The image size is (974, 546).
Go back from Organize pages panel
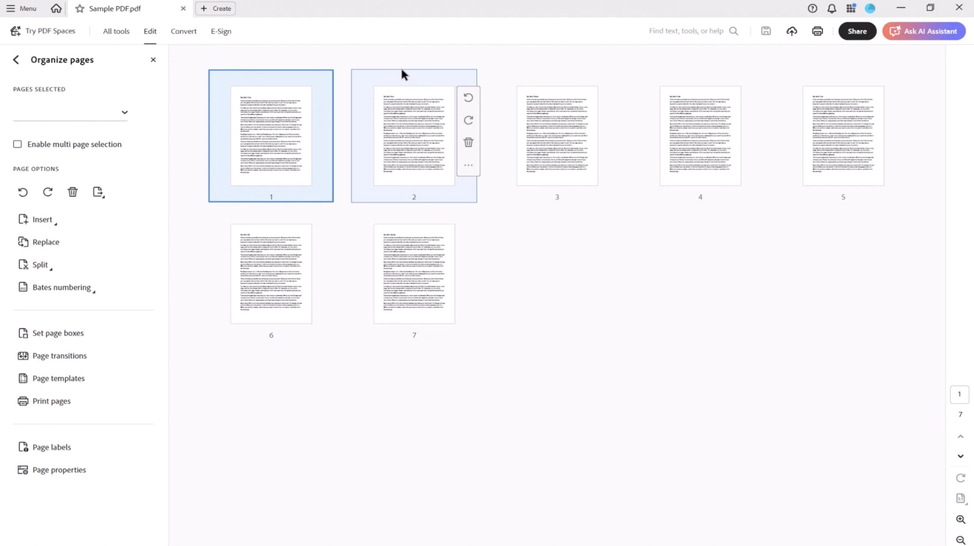(x=16, y=60)
